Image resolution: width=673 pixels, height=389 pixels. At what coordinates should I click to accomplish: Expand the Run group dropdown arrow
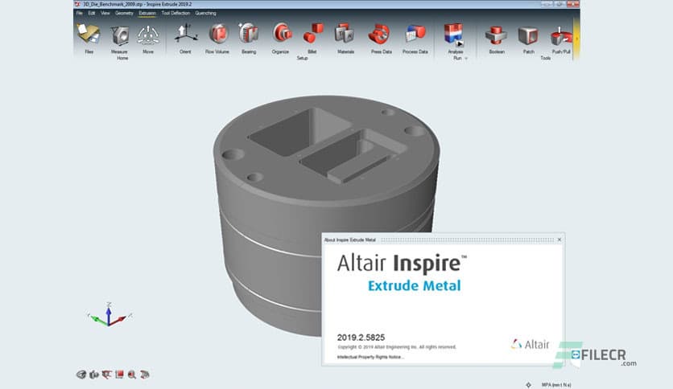(466, 58)
